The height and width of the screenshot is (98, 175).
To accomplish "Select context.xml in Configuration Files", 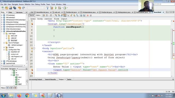I will click(14, 54).
